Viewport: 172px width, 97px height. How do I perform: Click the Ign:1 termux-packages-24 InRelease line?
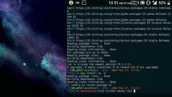pos(119,8)
